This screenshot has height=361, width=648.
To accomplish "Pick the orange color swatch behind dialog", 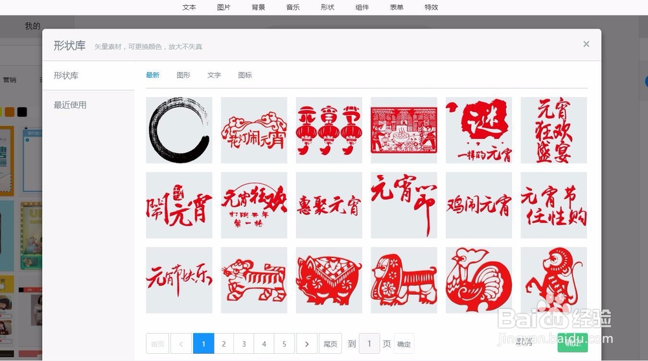I will [10, 111].
